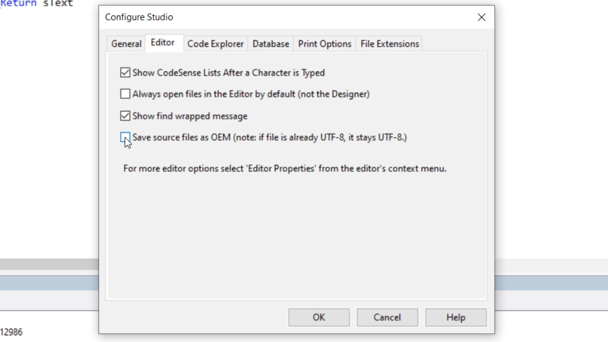
Task: Switch to the General tab
Action: pyautogui.click(x=126, y=44)
